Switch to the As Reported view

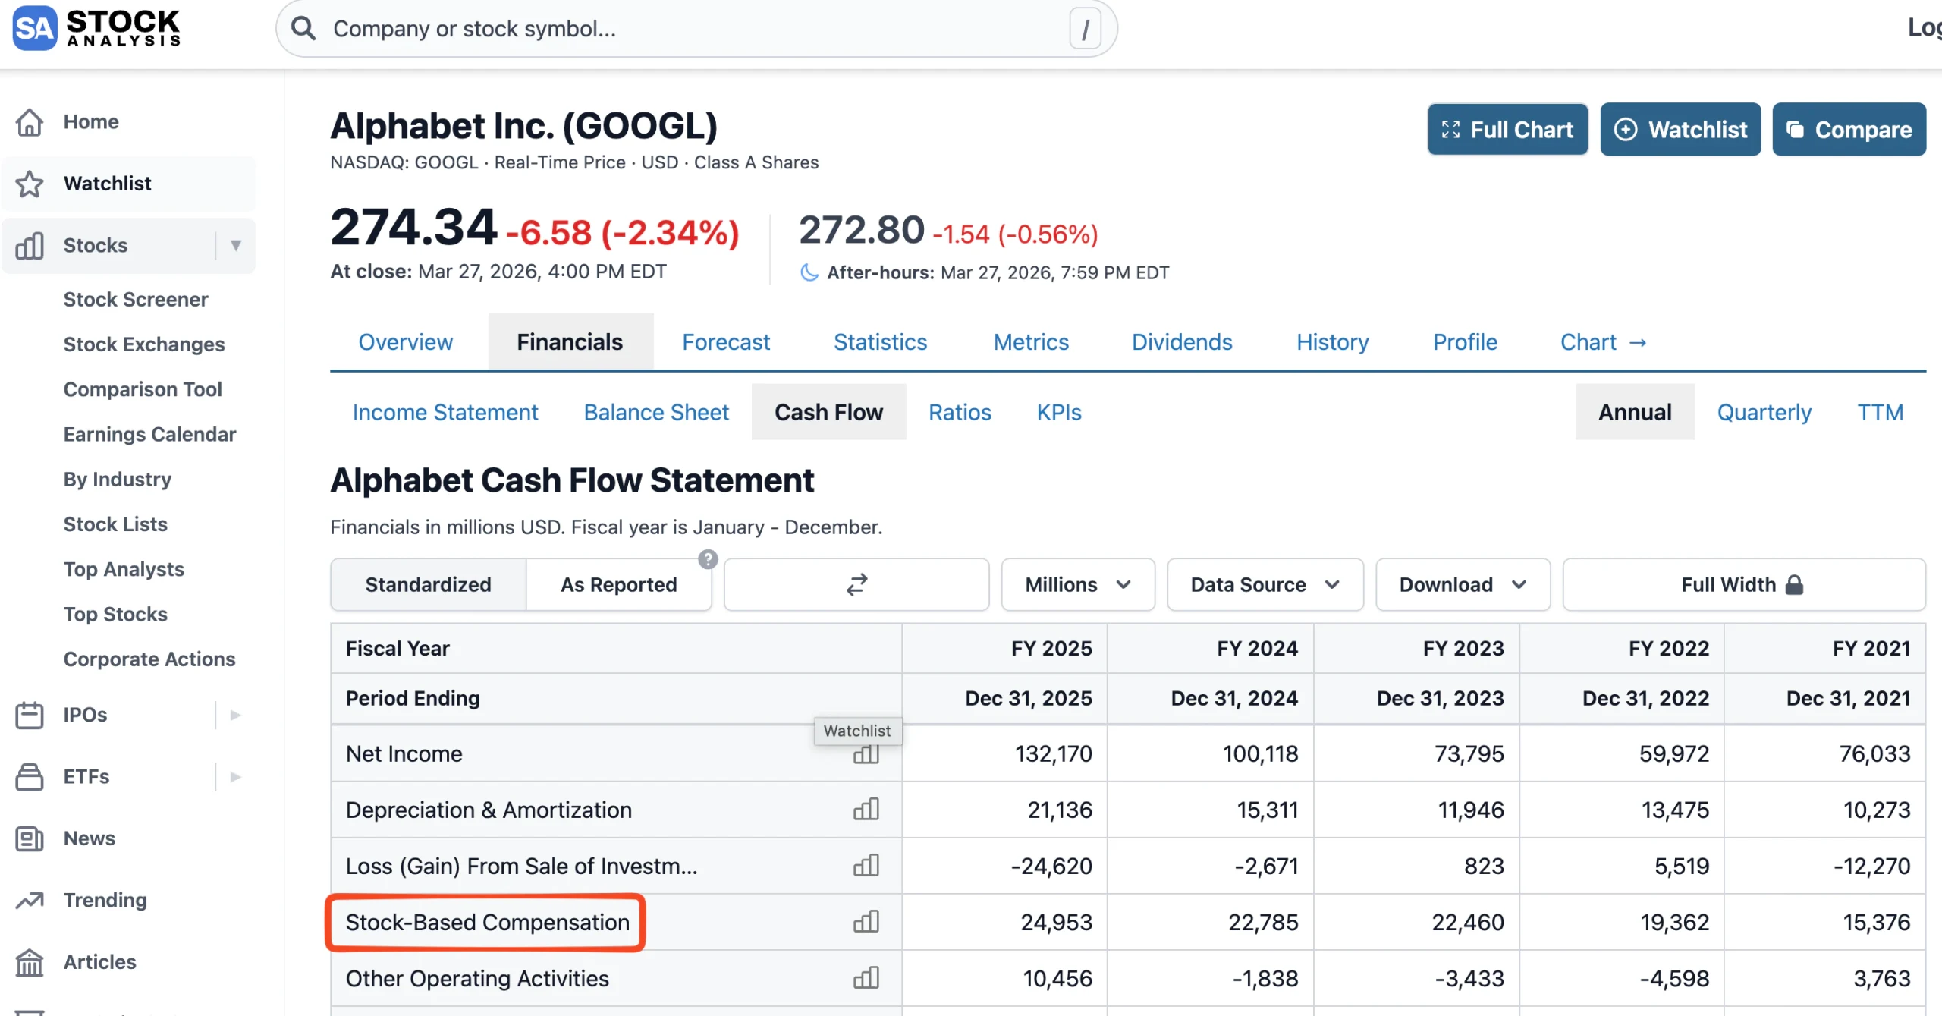(618, 584)
